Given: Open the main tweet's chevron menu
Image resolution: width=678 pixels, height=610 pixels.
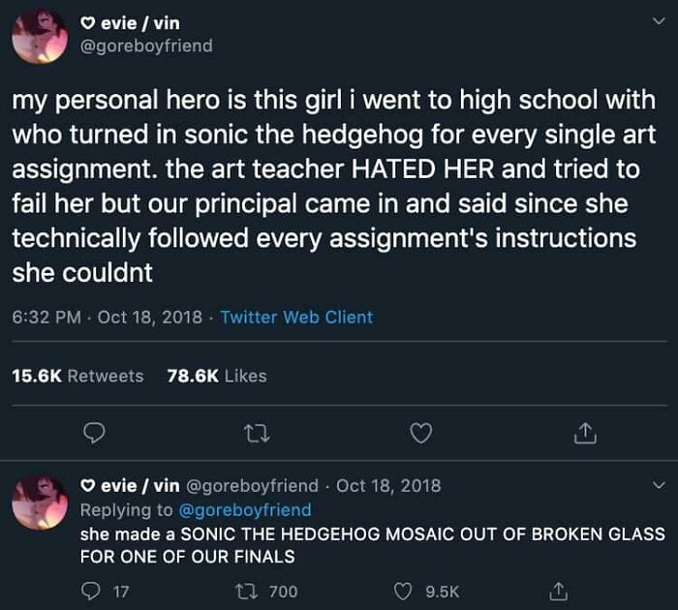Looking at the screenshot, I should (x=661, y=21).
